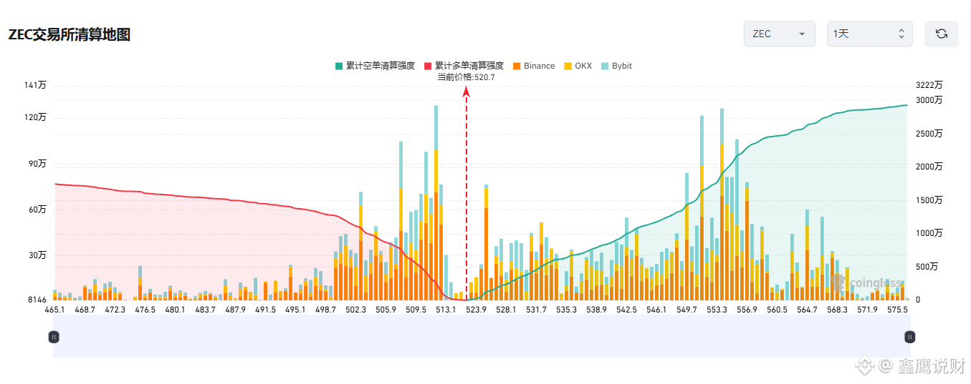Grab the right zoom slider handle

[909, 337]
